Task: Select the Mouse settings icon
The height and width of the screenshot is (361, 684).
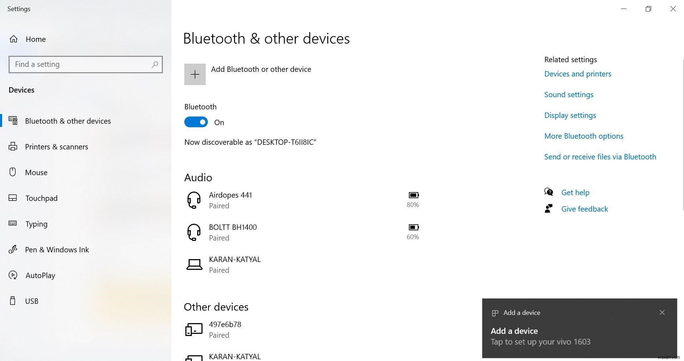Action: click(13, 172)
